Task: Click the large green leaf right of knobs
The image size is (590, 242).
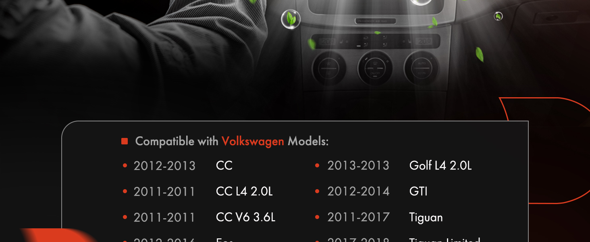Action: click(x=479, y=54)
